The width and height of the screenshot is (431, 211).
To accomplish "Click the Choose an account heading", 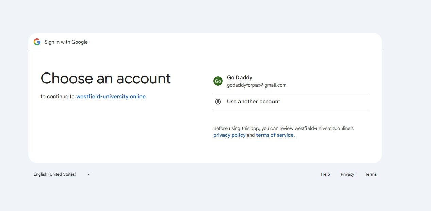I will pos(105,78).
